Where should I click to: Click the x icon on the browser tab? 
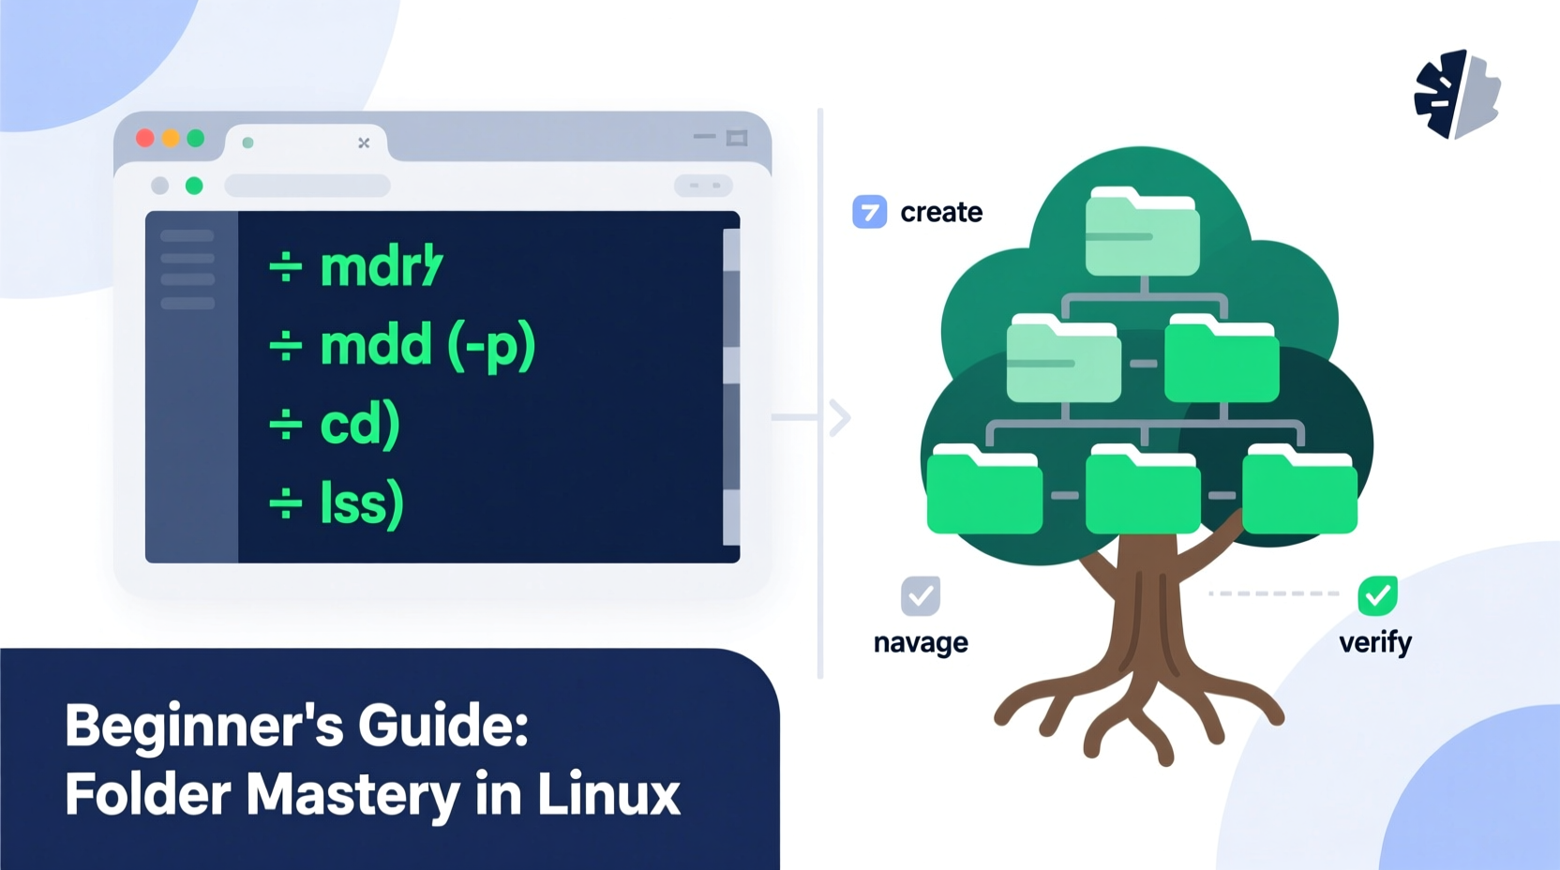[x=364, y=142]
